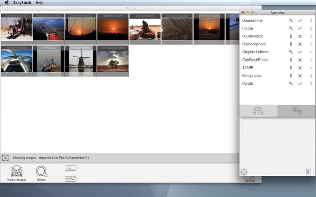The width and height of the screenshot is (316, 197).
Task: Click the key icon for Pond5
Action: click(x=291, y=84)
